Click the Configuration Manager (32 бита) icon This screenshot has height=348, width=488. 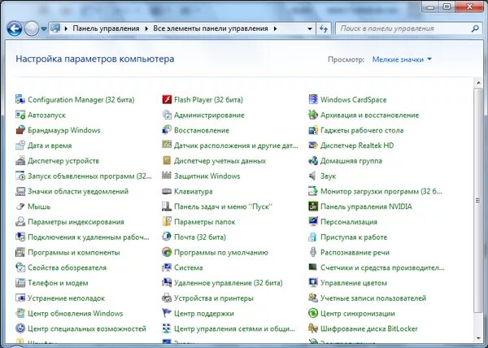(x=20, y=99)
